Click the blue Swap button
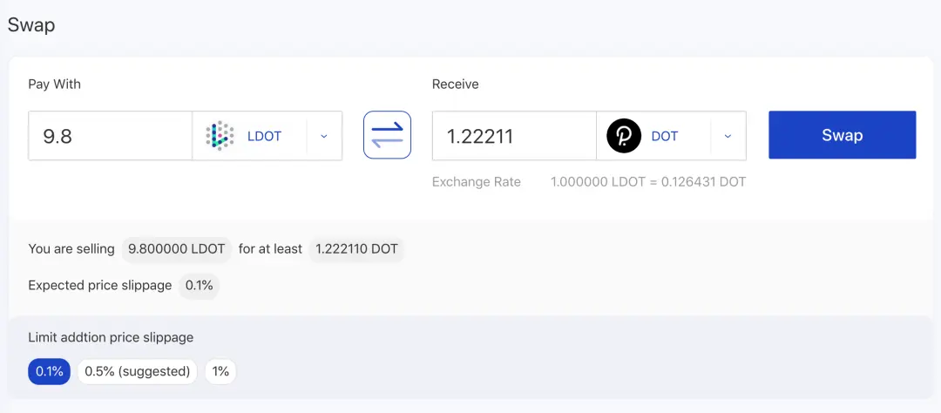This screenshot has width=941, height=413. pyautogui.click(x=842, y=135)
